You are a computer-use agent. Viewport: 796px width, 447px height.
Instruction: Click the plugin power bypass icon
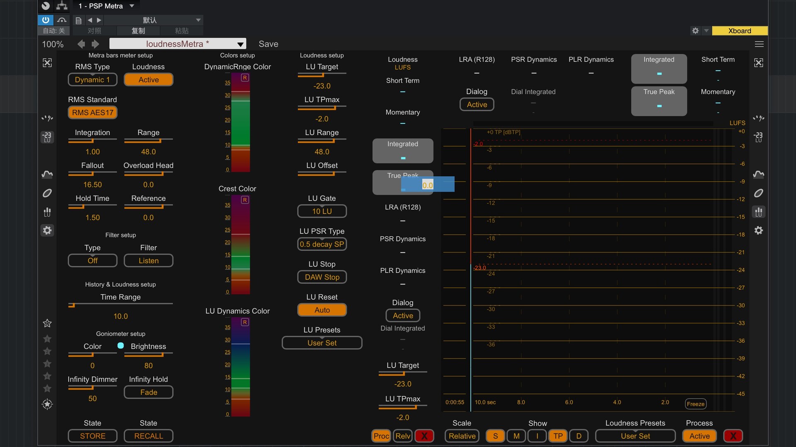(46, 20)
